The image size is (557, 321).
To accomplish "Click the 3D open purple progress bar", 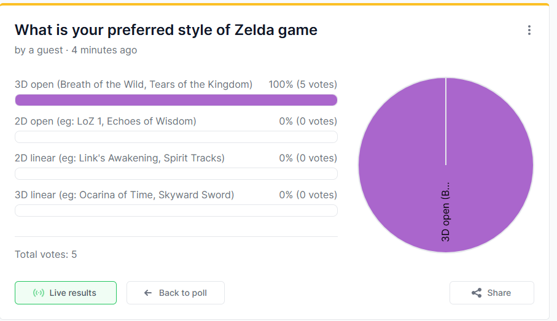I will (176, 100).
